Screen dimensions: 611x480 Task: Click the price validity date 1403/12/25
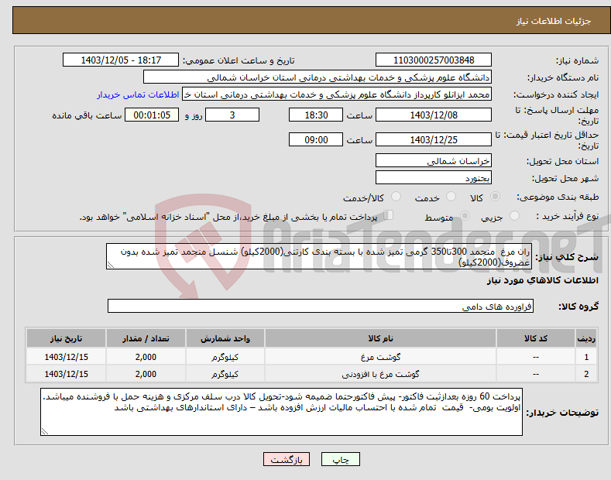[434, 139]
